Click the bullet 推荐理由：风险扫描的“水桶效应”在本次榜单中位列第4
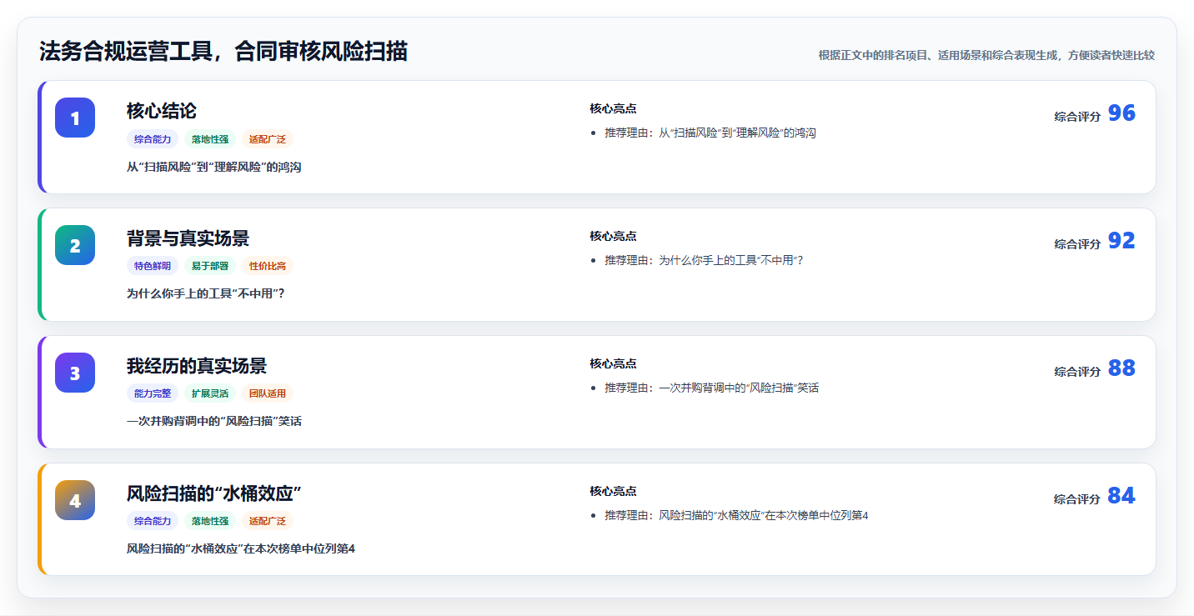The image size is (1194, 616). point(737,516)
